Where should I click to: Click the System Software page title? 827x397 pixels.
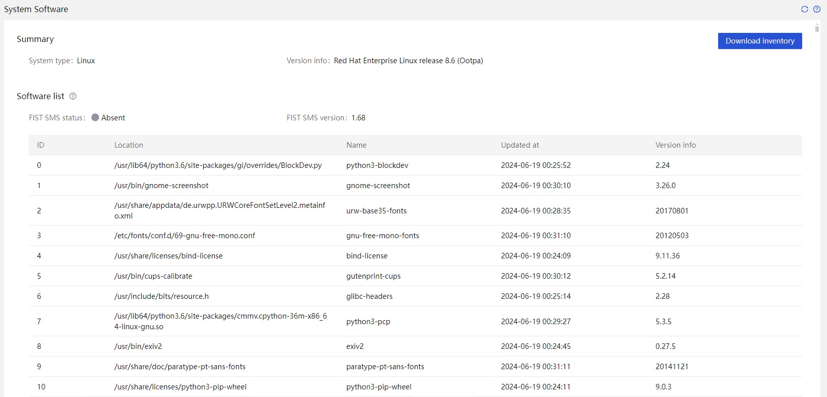(36, 9)
